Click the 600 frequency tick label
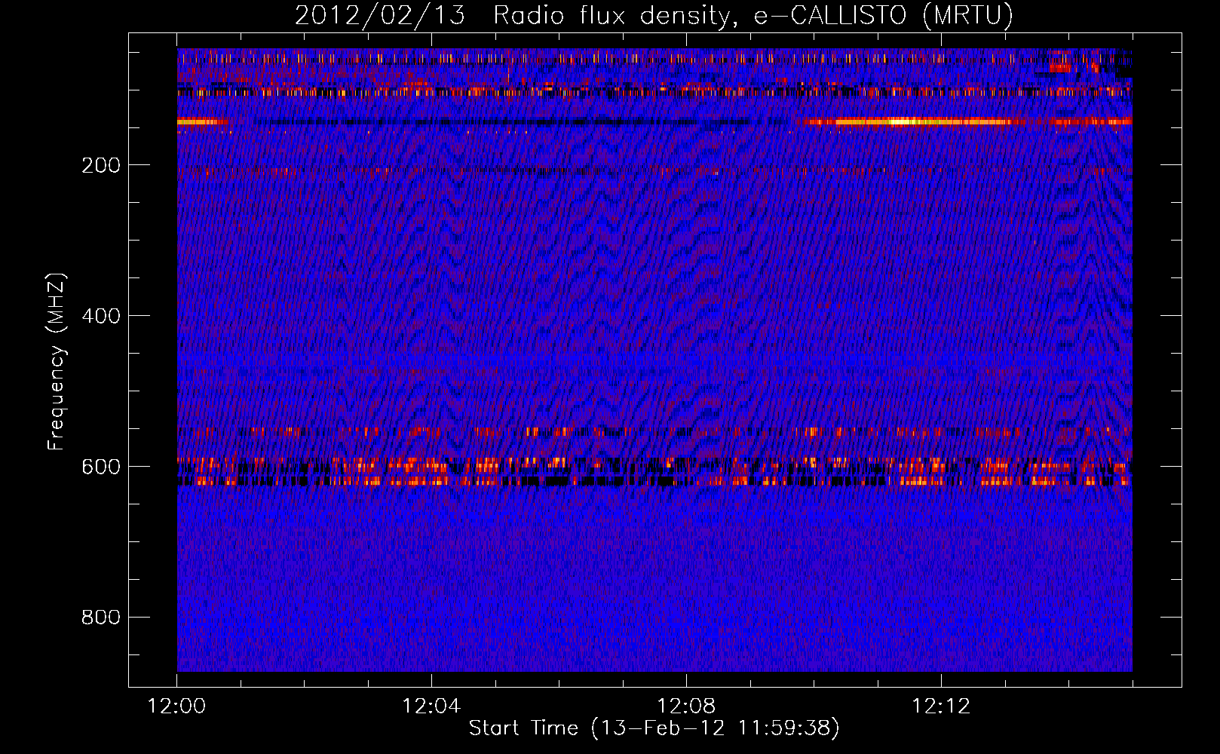This screenshot has height=754, width=1220. (101, 467)
